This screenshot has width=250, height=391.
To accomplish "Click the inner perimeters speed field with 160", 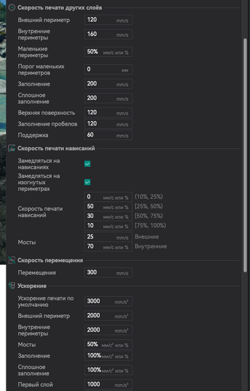I will click(x=108, y=34).
